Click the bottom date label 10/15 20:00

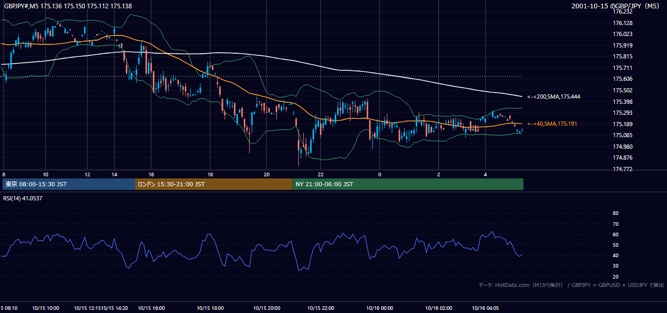[267, 308]
